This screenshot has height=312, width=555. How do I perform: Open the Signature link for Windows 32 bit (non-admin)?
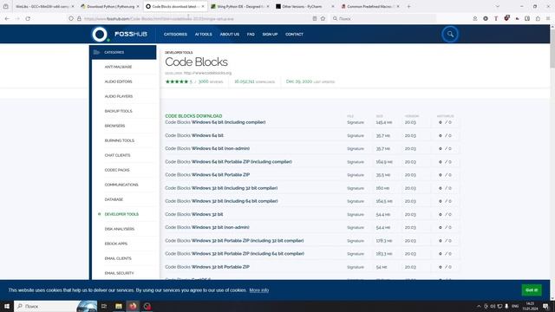pyautogui.click(x=356, y=228)
